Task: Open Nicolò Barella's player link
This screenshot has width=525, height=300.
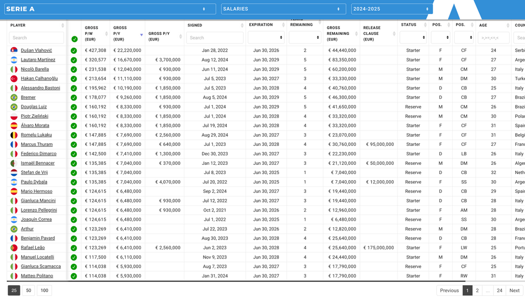Action: click(x=35, y=70)
